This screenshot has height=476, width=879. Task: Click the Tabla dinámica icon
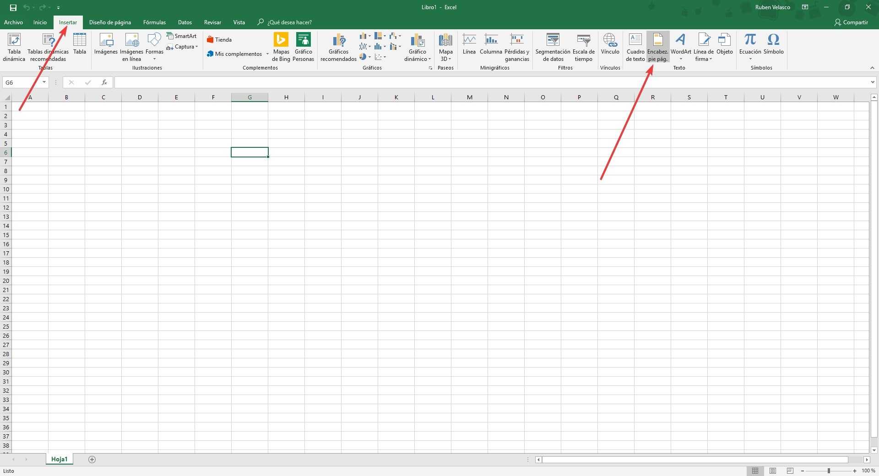(x=14, y=47)
